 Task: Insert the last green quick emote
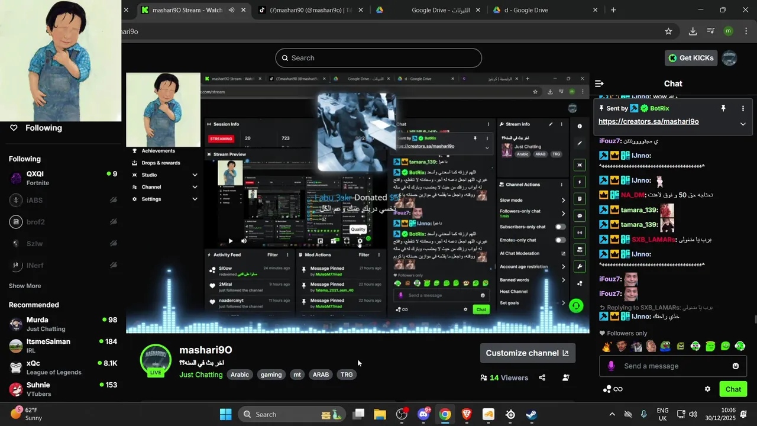coord(740,347)
